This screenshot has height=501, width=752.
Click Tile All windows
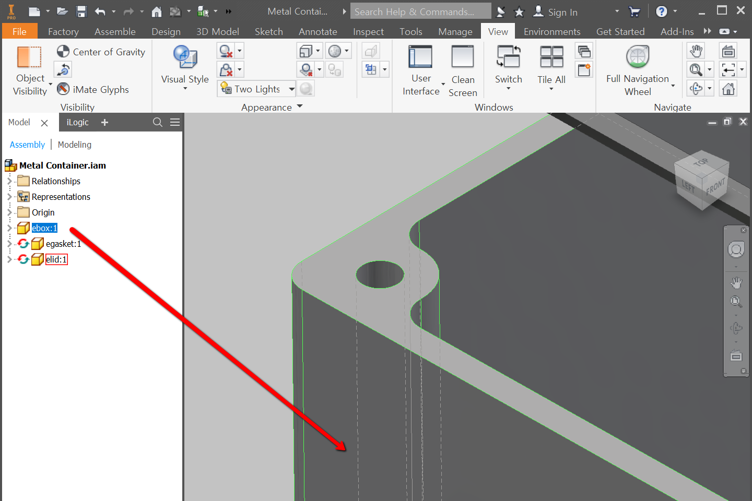(x=551, y=67)
